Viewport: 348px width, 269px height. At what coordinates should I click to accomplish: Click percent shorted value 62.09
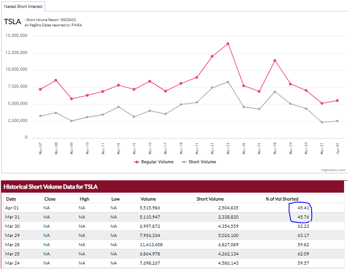[303, 254]
